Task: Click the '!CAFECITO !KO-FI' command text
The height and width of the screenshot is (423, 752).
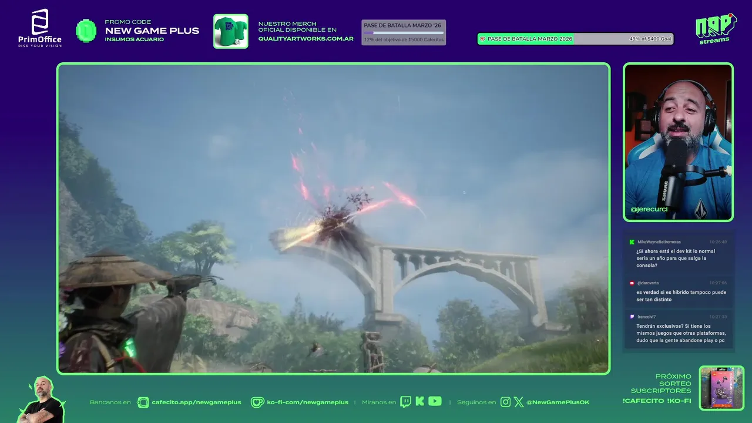Action: click(657, 401)
